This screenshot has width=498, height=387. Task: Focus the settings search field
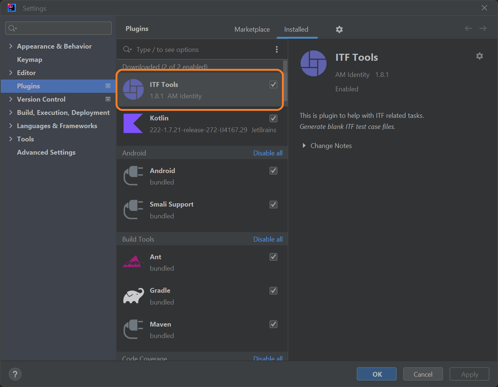[x=59, y=28]
